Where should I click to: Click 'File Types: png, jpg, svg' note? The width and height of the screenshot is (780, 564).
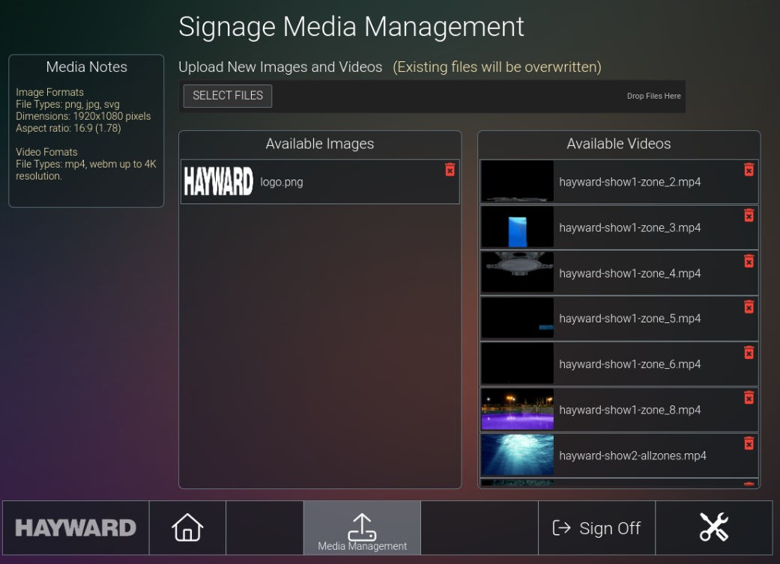click(67, 104)
